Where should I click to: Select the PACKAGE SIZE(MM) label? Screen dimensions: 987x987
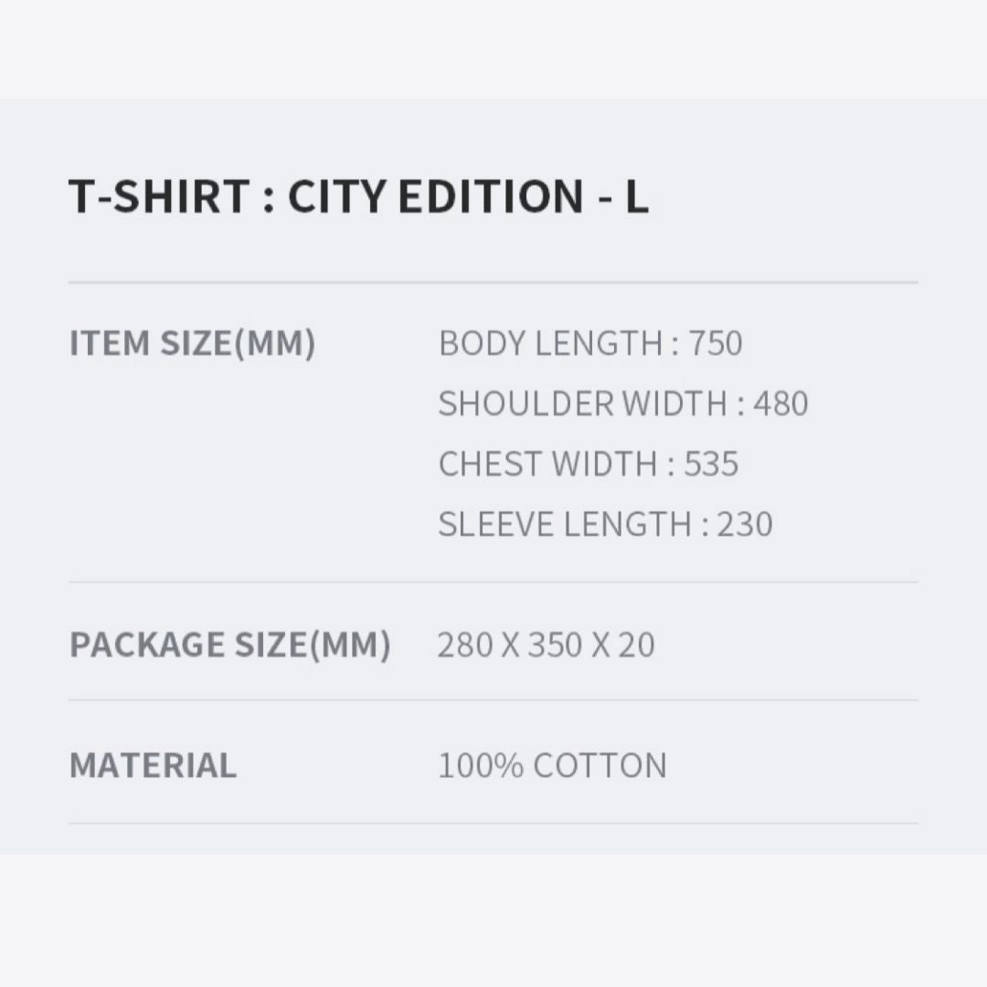point(229,645)
